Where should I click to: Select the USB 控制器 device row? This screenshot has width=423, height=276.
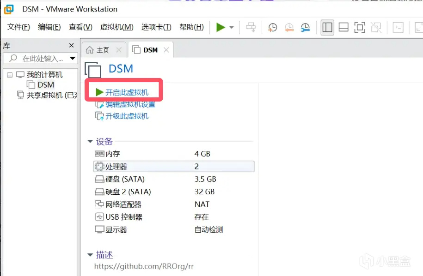[174, 217]
